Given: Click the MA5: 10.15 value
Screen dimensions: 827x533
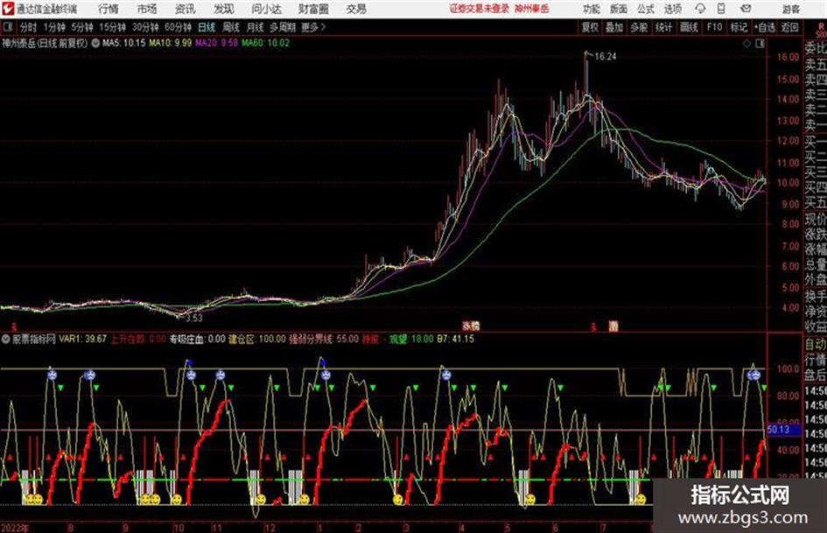Looking at the screenshot, I should 124,43.
